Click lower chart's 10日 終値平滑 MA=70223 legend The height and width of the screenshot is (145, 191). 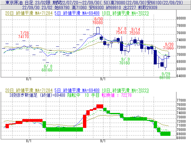(x=125, y=90)
